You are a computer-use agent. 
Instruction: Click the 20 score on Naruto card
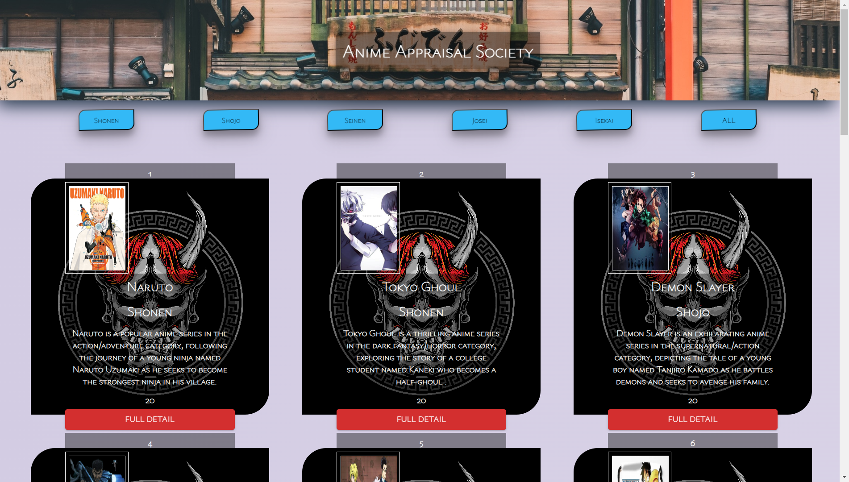pos(150,401)
